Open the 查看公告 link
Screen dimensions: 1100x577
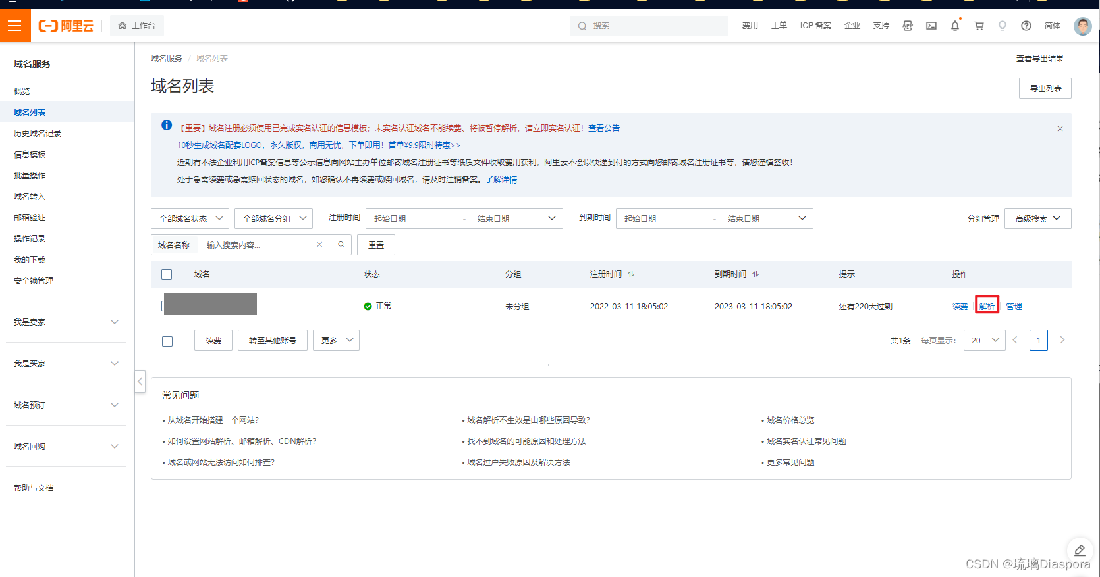click(x=604, y=128)
